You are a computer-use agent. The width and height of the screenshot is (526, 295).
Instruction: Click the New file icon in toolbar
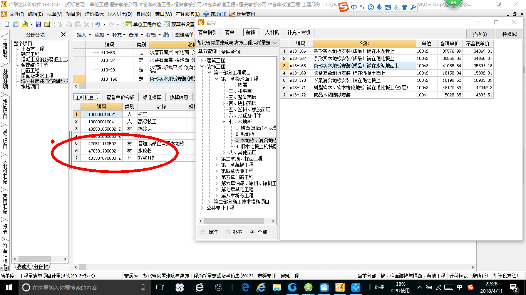click(7, 24)
